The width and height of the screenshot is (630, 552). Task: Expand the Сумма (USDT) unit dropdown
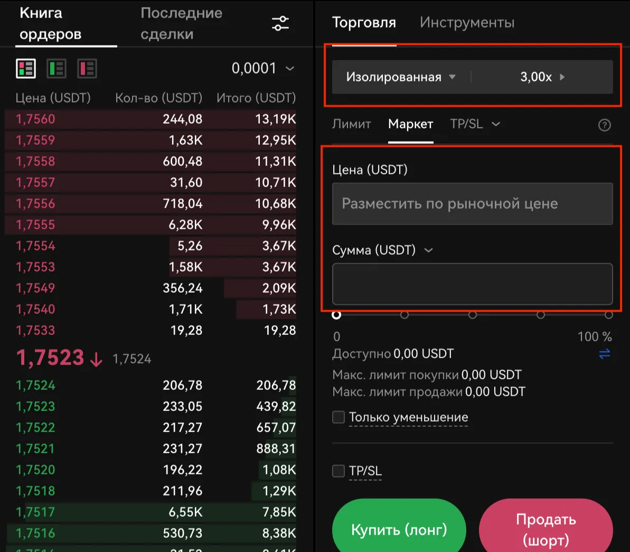pyautogui.click(x=382, y=250)
